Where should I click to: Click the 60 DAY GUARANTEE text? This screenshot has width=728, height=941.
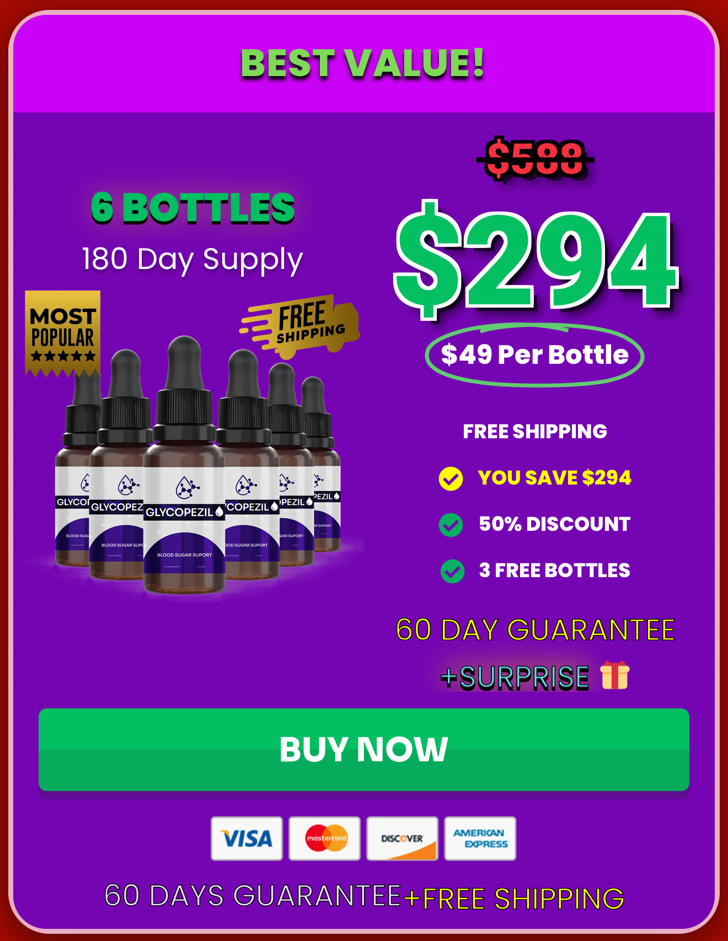coord(536,630)
